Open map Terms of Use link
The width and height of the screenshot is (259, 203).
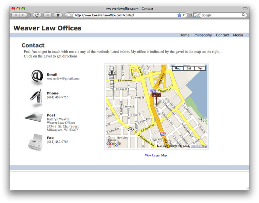[198, 146]
